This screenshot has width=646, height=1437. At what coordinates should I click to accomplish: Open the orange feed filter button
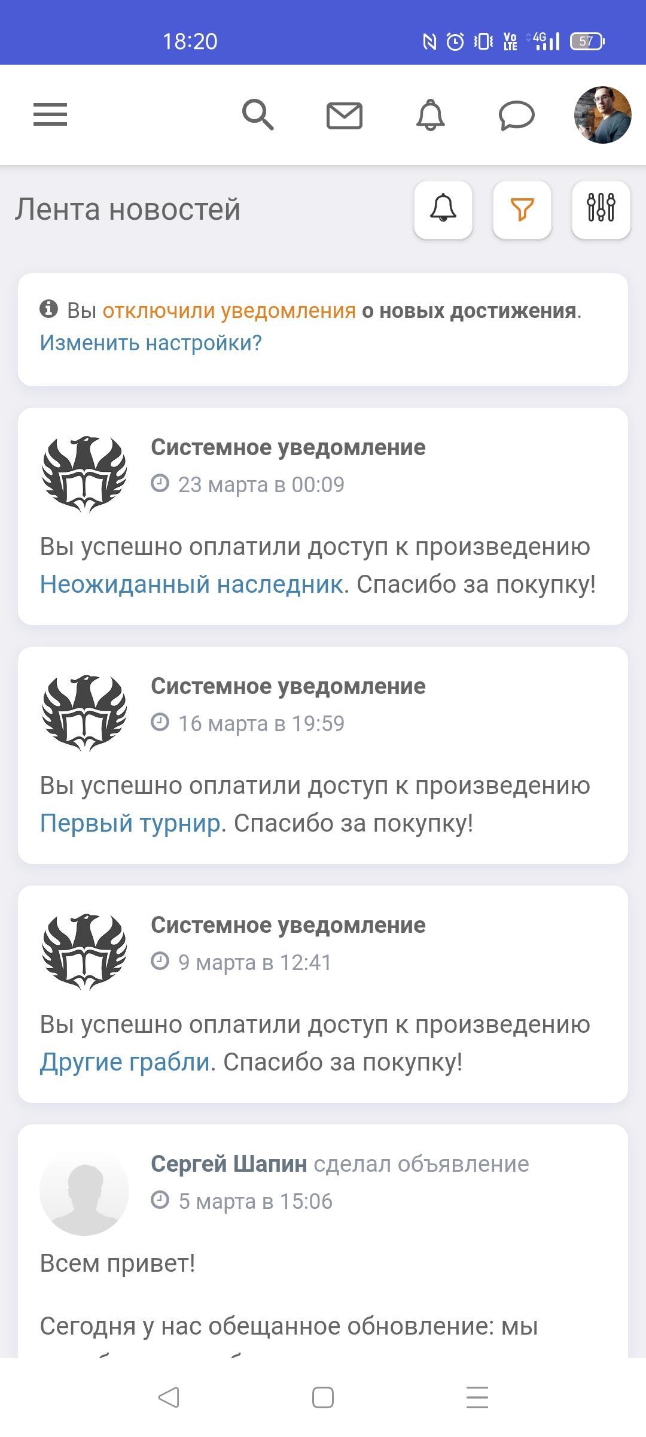tap(522, 210)
